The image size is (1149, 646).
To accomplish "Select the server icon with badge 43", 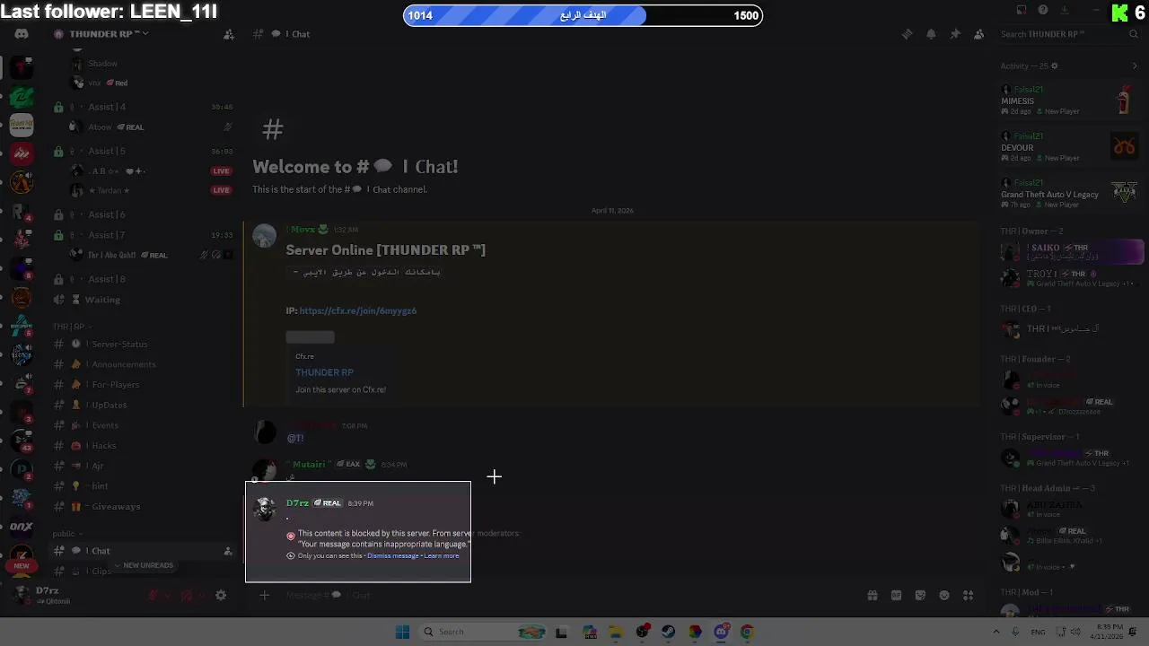I will tap(22, 440).
